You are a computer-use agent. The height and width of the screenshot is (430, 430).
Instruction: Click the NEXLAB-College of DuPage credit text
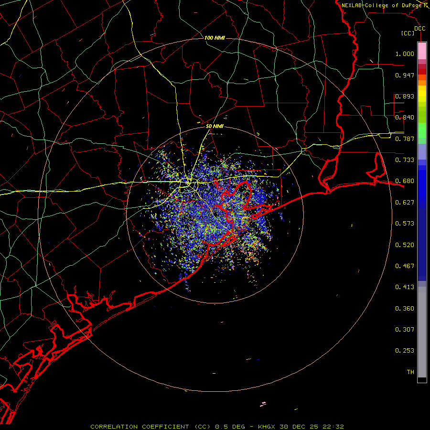coord(381,5)
